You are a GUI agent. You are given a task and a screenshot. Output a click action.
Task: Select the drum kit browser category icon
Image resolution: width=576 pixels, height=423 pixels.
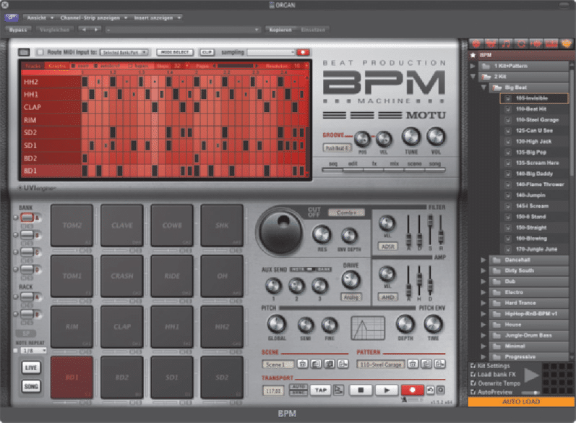pos(491,44)
